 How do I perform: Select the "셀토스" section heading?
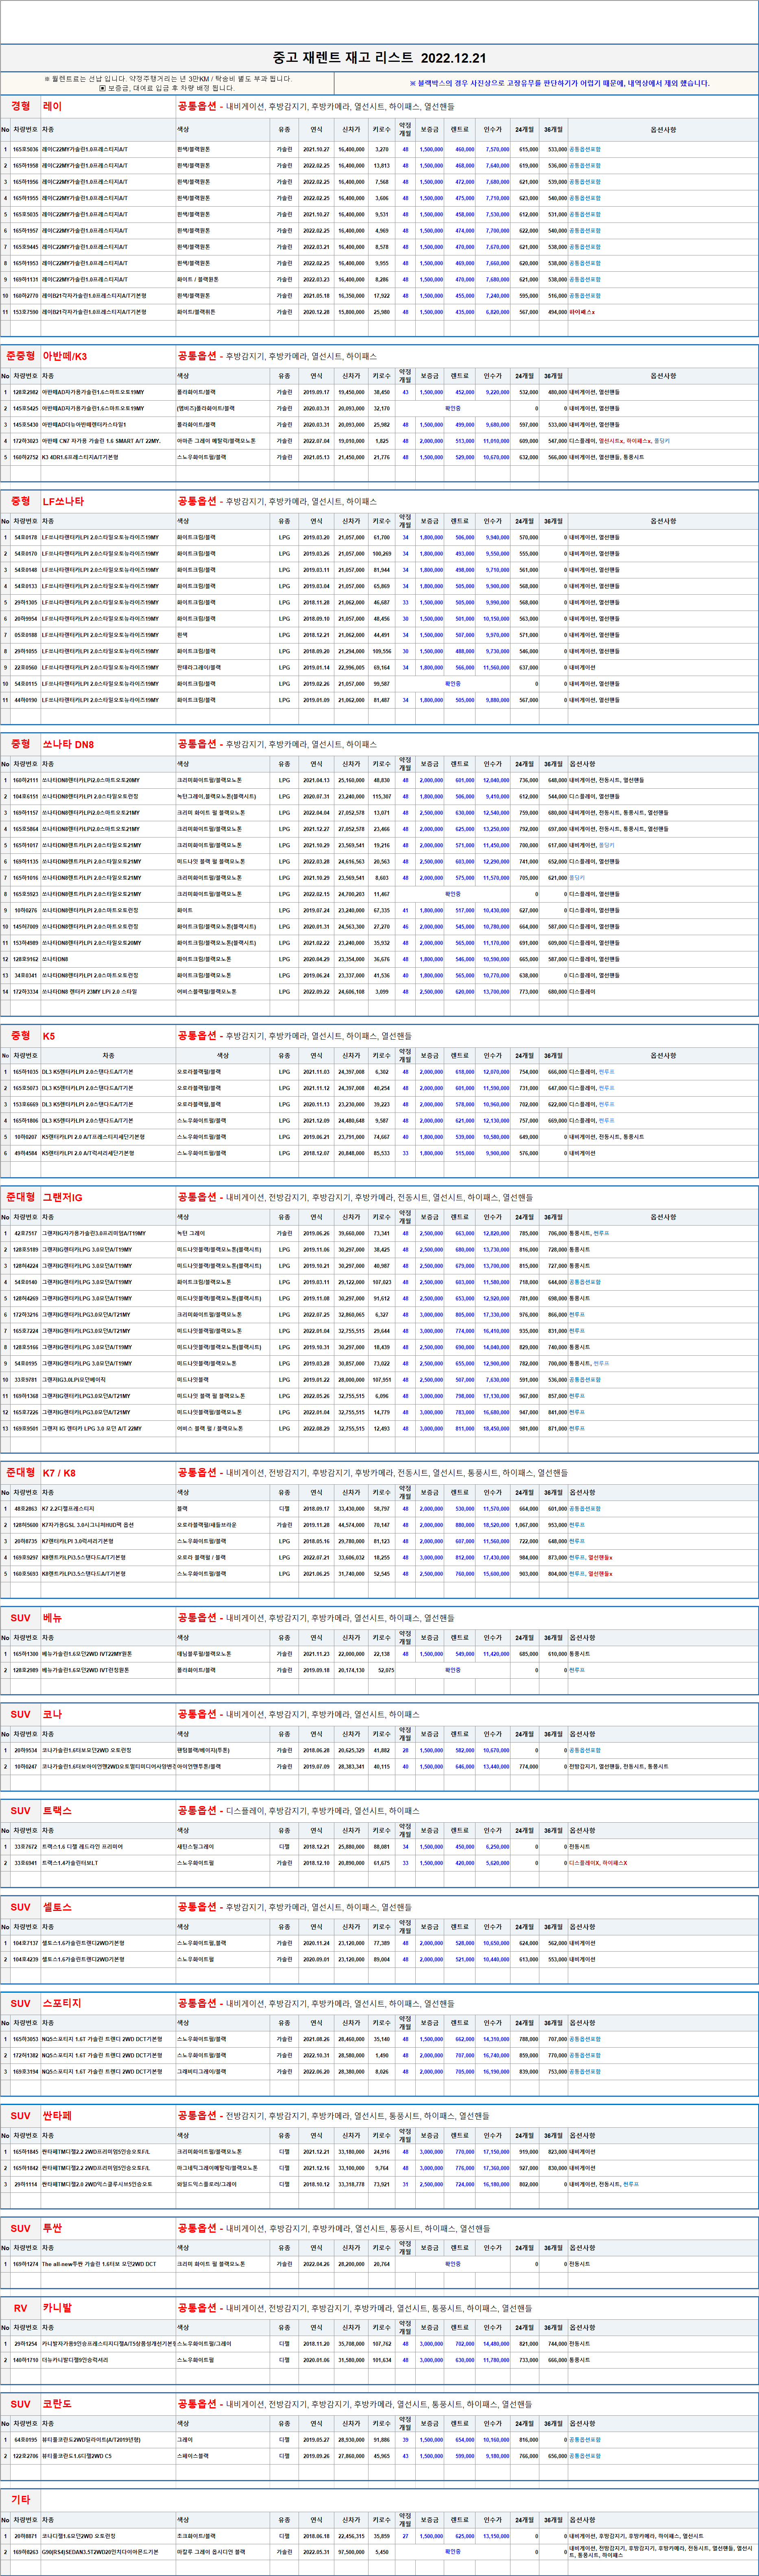tap(57, 1907)
